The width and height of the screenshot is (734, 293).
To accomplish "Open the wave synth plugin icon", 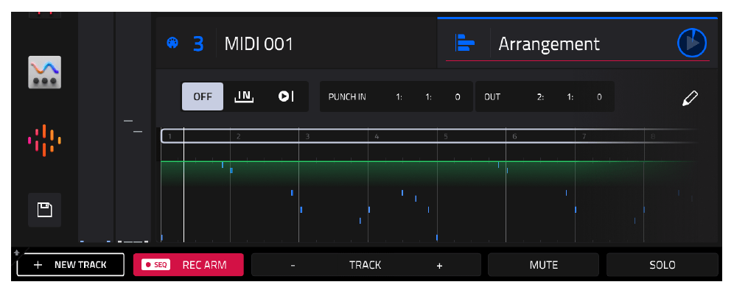I will 44,72.
